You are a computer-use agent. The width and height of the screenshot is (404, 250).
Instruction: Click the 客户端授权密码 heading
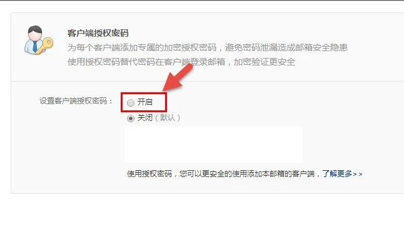click(98, 33)
